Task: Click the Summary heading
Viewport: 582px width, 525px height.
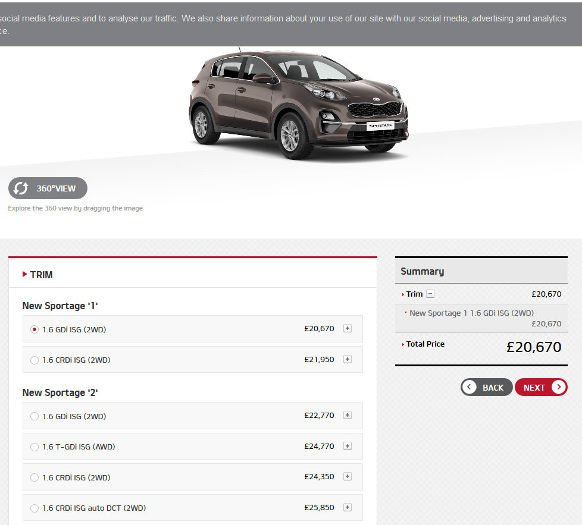Action: (x=423, y=271)
